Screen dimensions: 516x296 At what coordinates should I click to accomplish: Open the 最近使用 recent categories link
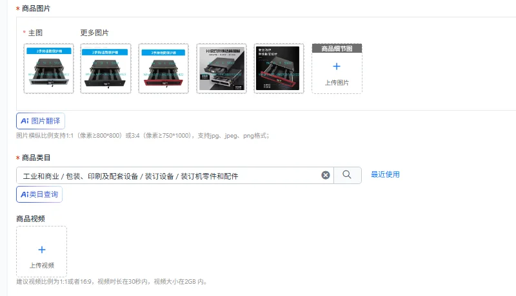[385, 174]
